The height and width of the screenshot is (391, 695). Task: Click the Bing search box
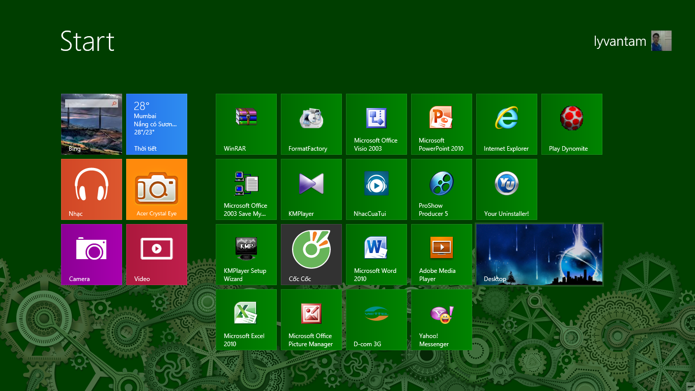pos(92,103)
